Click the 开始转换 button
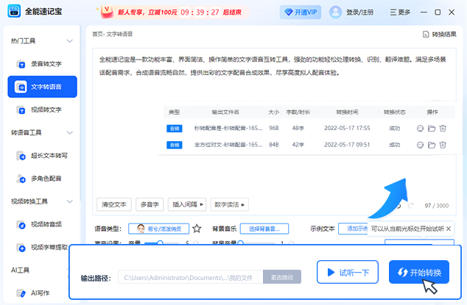This screenshot has height=305, width=467. [419, 272]
